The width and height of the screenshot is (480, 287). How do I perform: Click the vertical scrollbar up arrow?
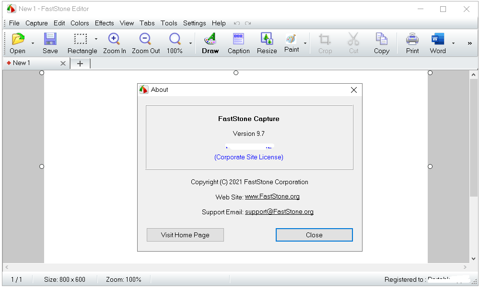tap(473, 75)
